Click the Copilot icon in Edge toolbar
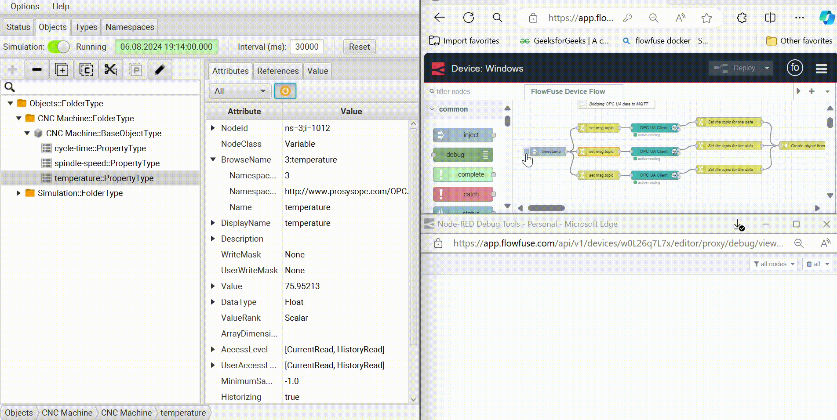 click(826, 18)
